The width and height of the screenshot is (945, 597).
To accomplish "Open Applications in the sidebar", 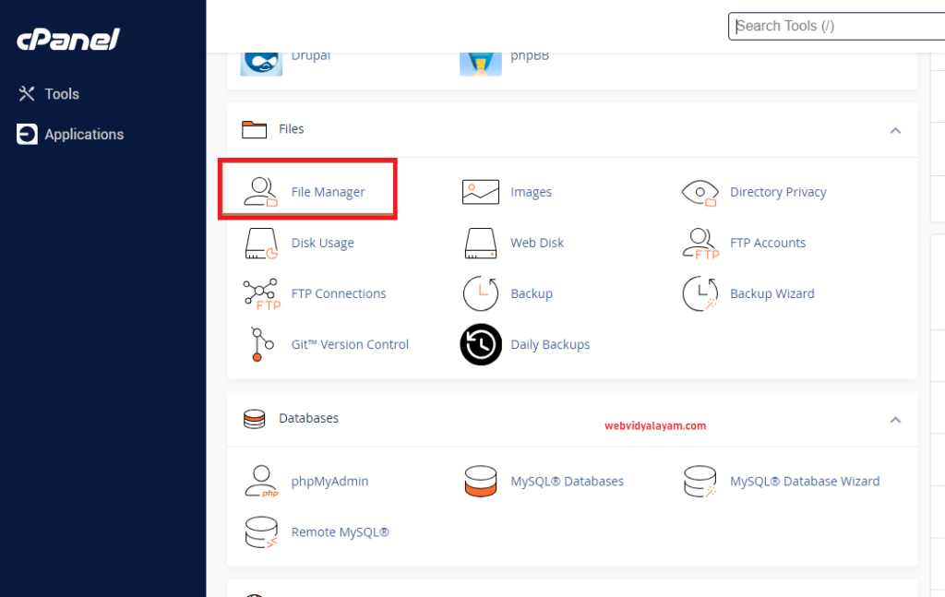I will (83, 135).
